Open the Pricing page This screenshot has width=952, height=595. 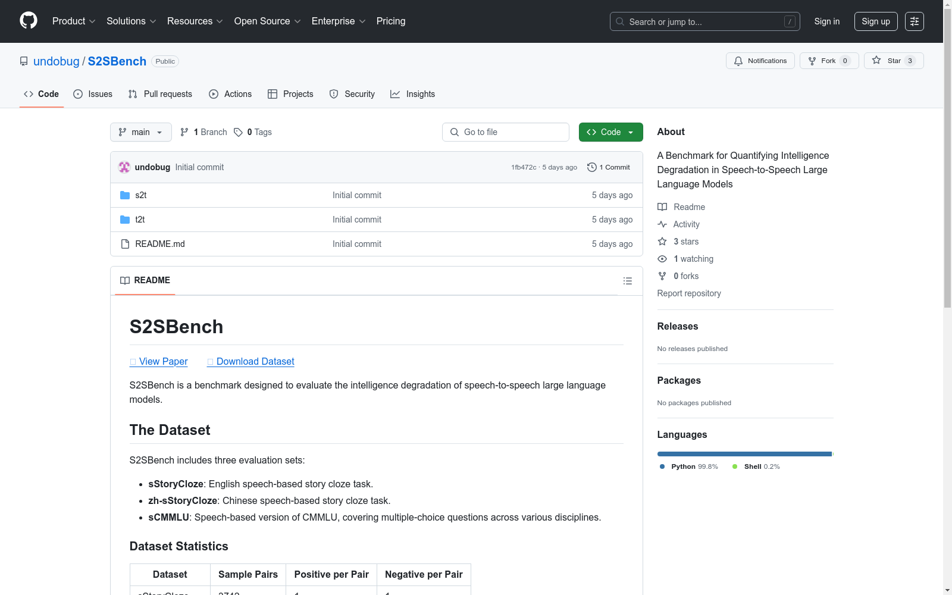coord(391,21)
